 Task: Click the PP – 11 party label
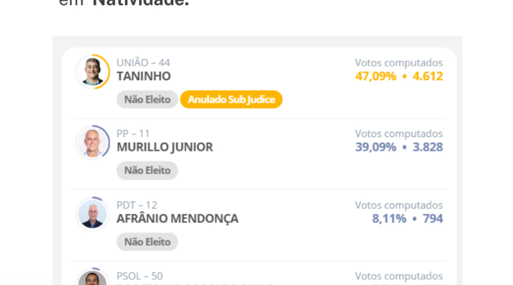click(x=133, y=133)
